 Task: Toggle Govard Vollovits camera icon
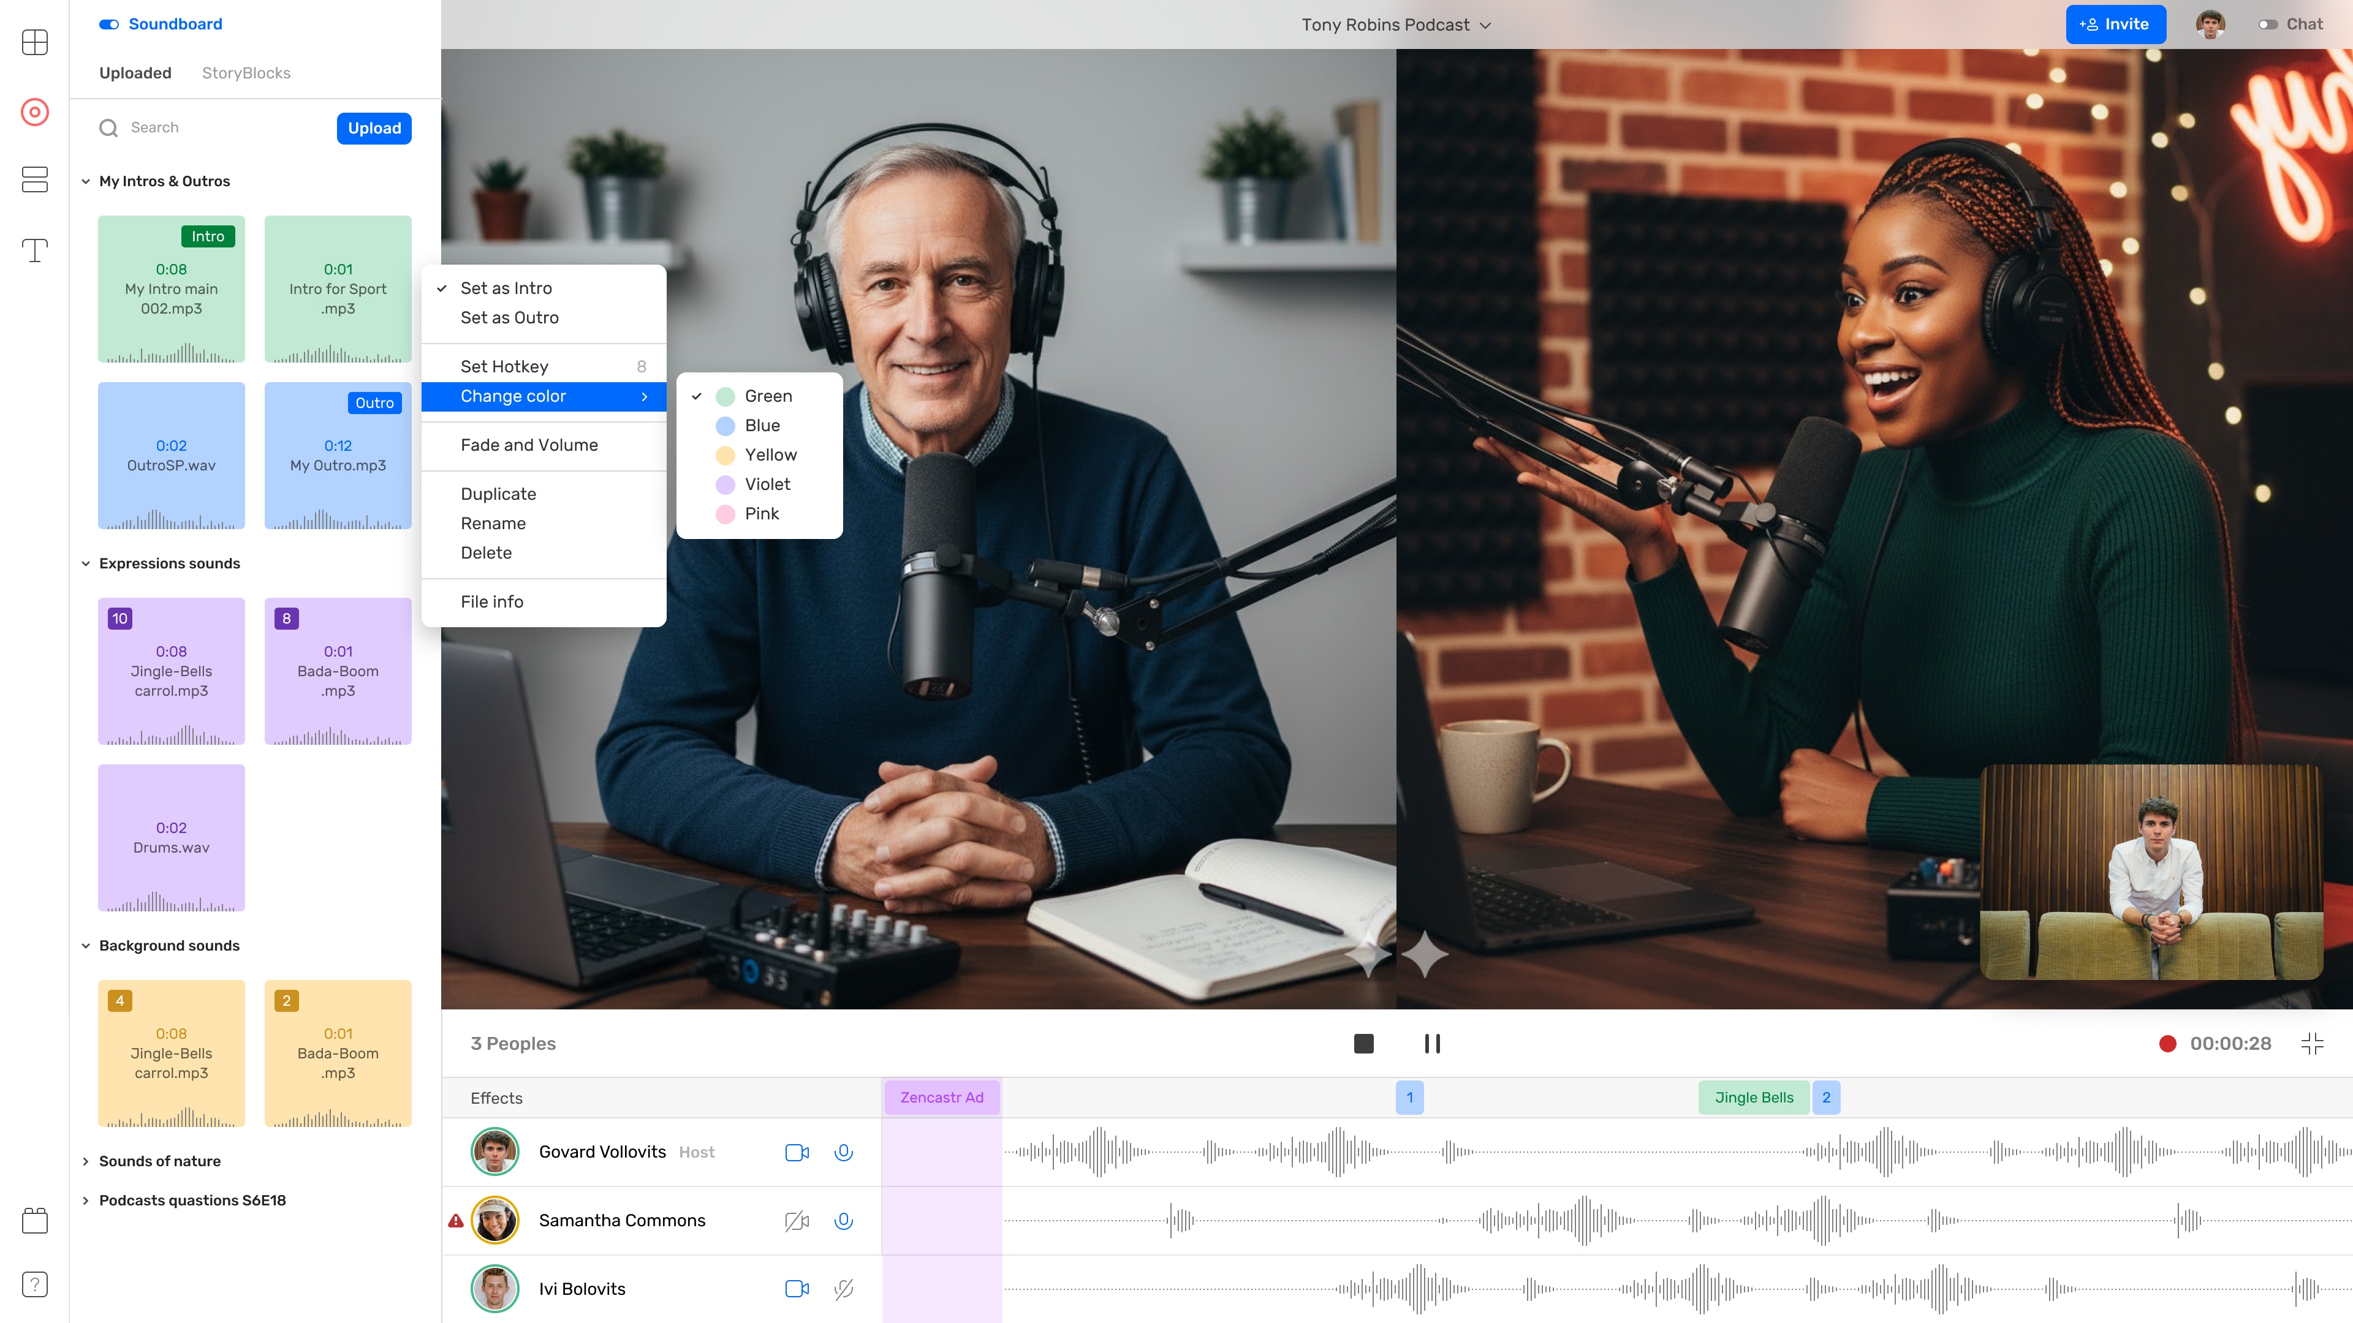click(x=797, y=1152)
